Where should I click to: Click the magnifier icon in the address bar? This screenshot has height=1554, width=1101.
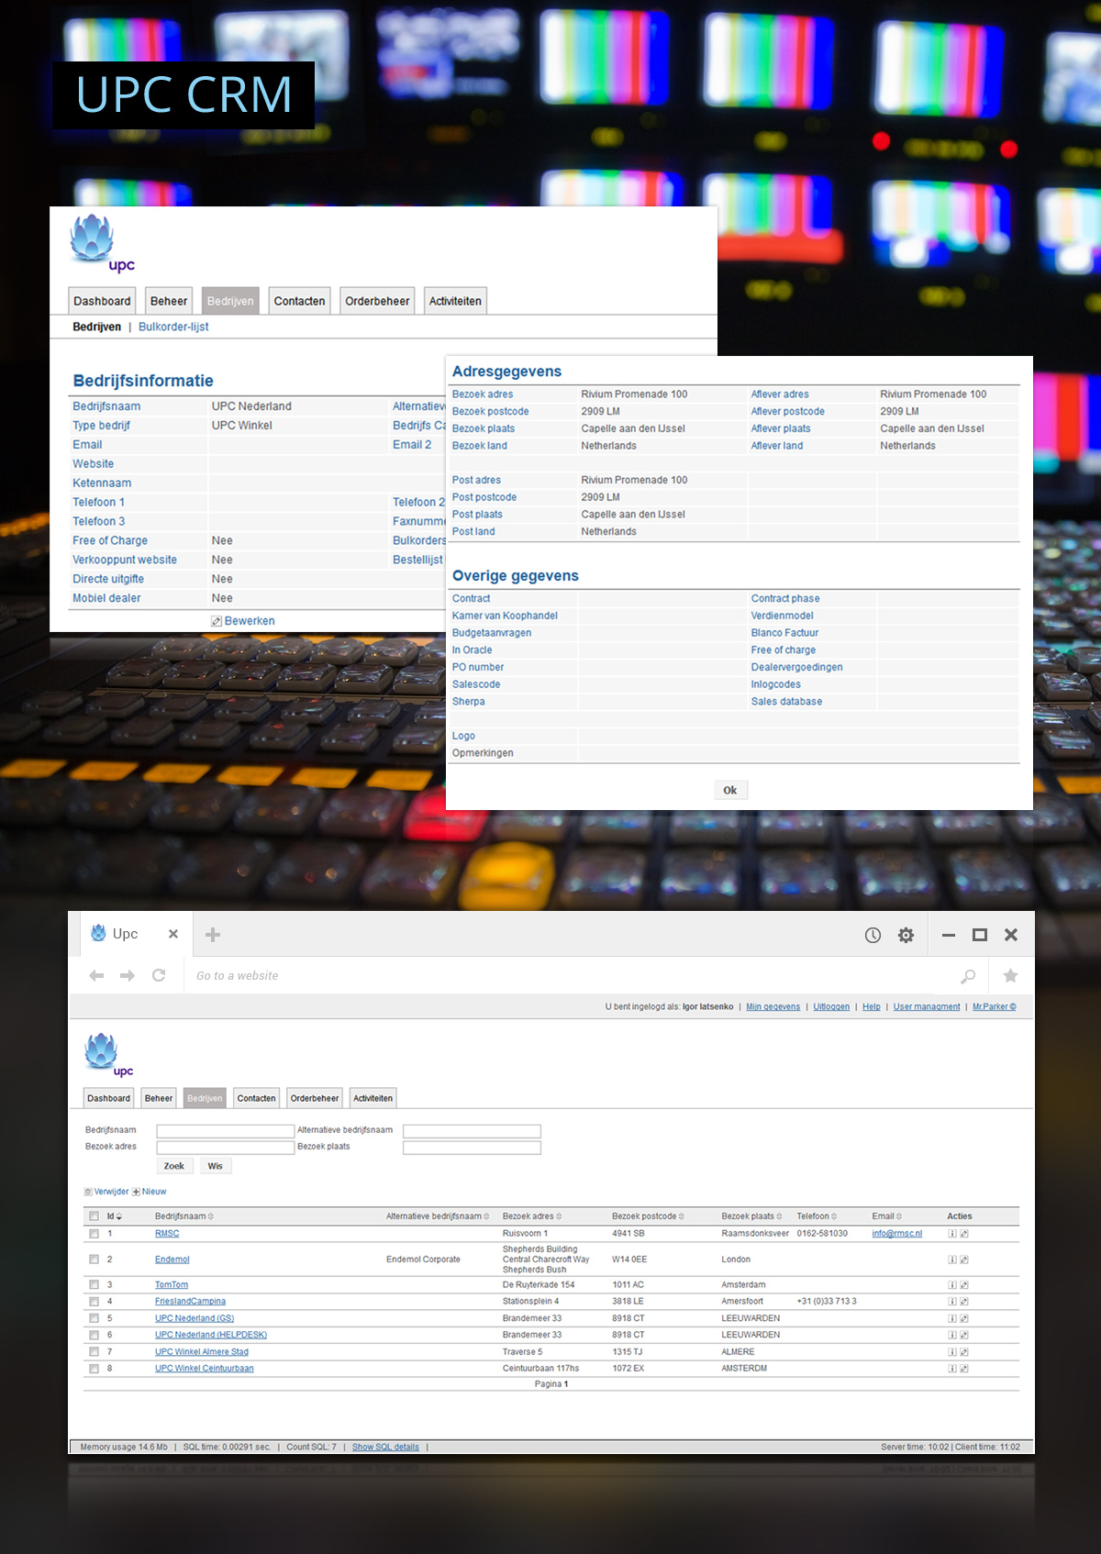pos(968,976)
